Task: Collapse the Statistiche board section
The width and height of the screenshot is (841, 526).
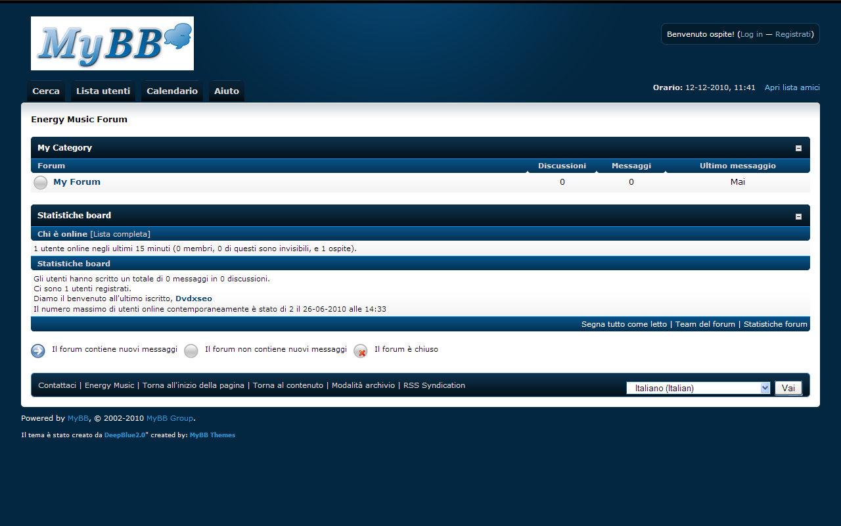Action: [799, 216]
